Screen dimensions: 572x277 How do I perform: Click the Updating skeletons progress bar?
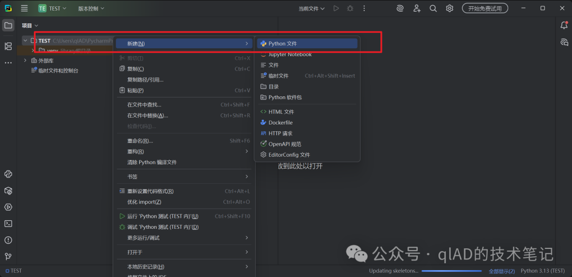(x=452, y=271)
